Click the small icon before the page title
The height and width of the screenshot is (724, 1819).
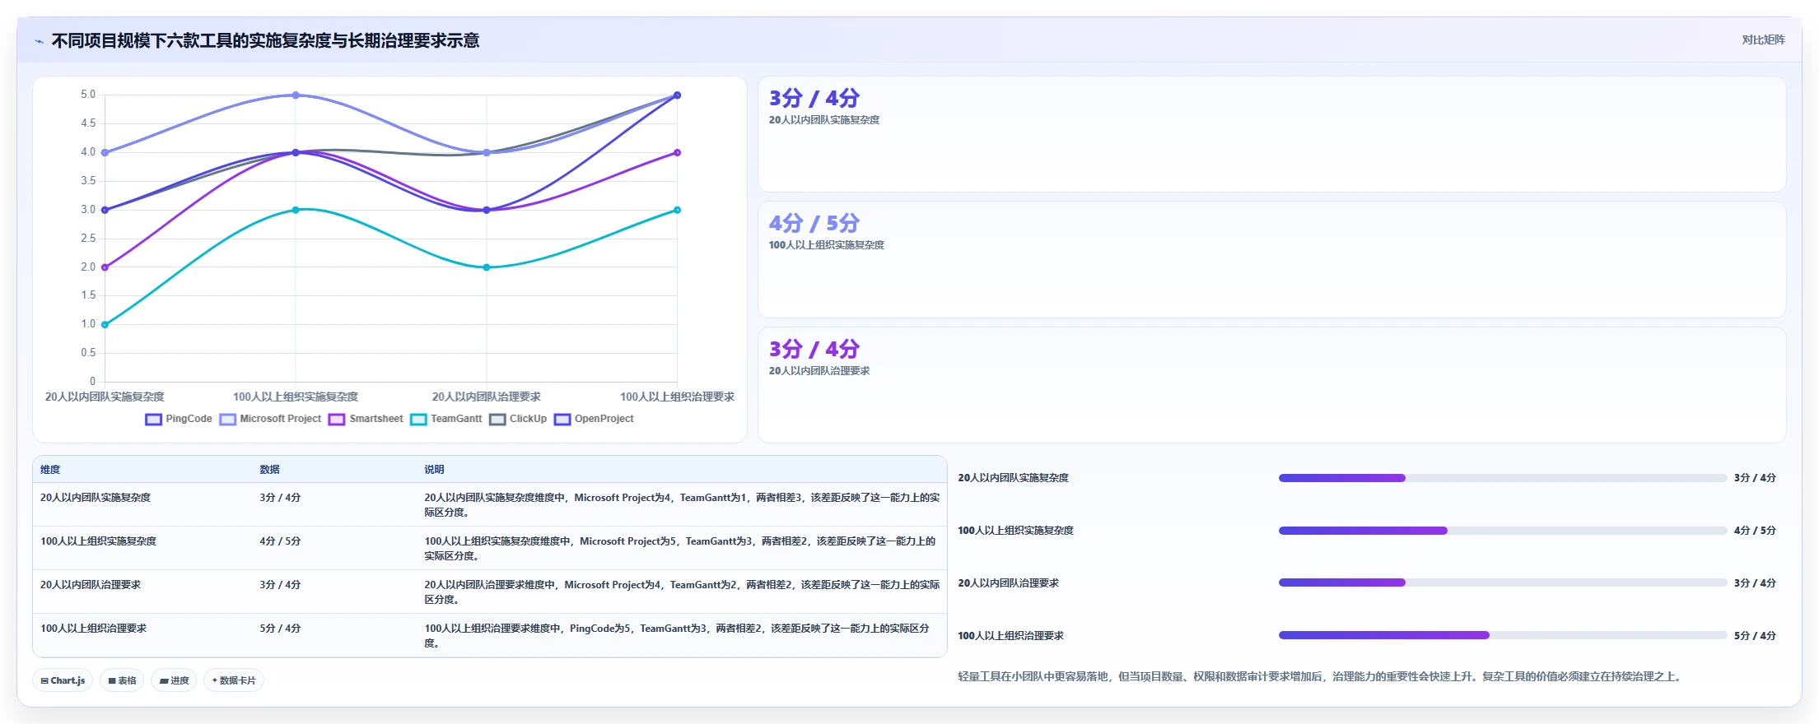click(39, 41)
